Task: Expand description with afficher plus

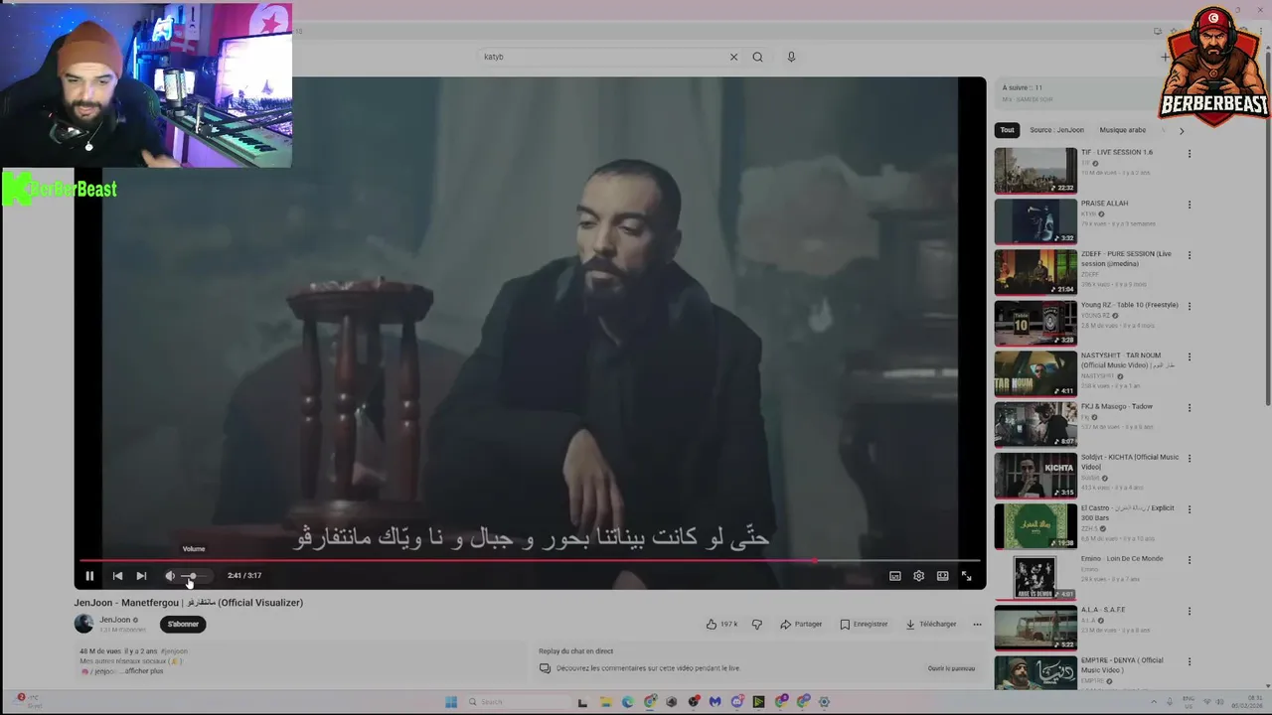Action: [143, 671]
